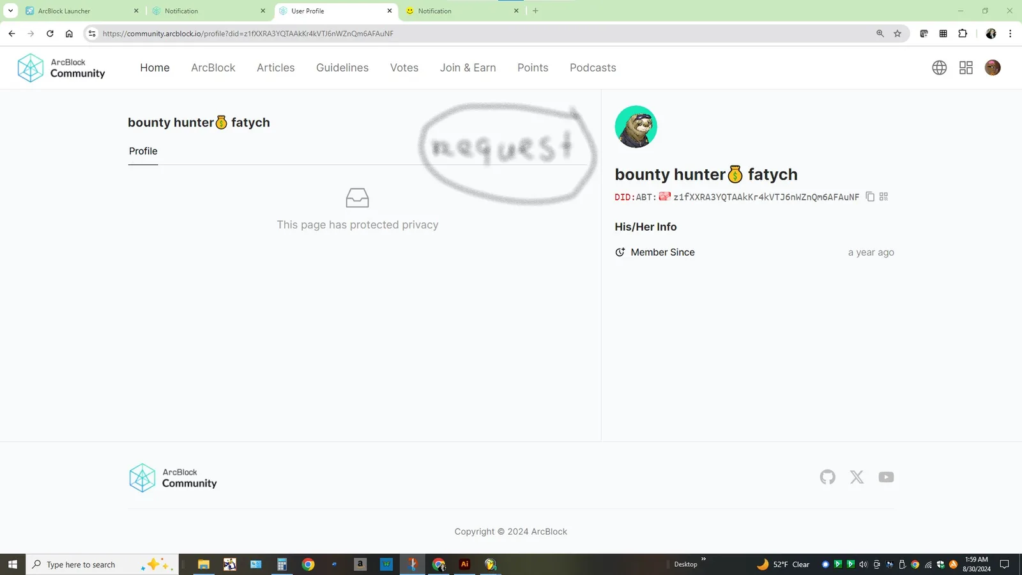Open the language globe selector
Viewport: 1022px width, 575px height.
click(x=939, y=68)
